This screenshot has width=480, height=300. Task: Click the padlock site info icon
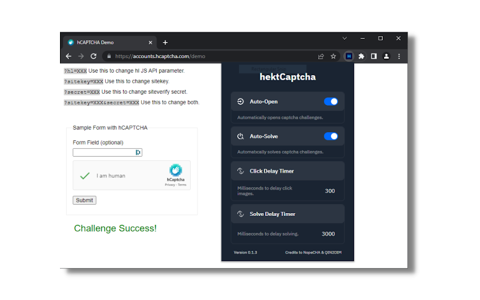point(109,56)
